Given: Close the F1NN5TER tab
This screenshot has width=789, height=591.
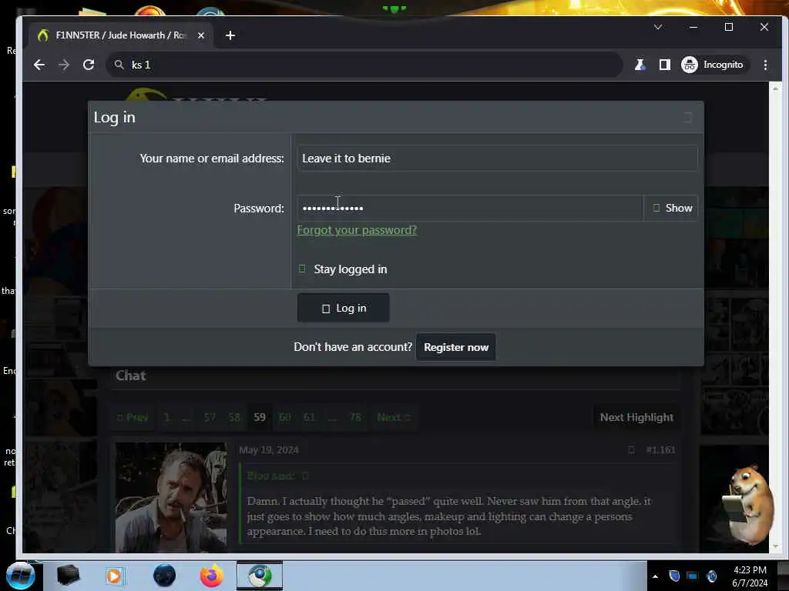Looking at the screenshot, I should 201,35.
